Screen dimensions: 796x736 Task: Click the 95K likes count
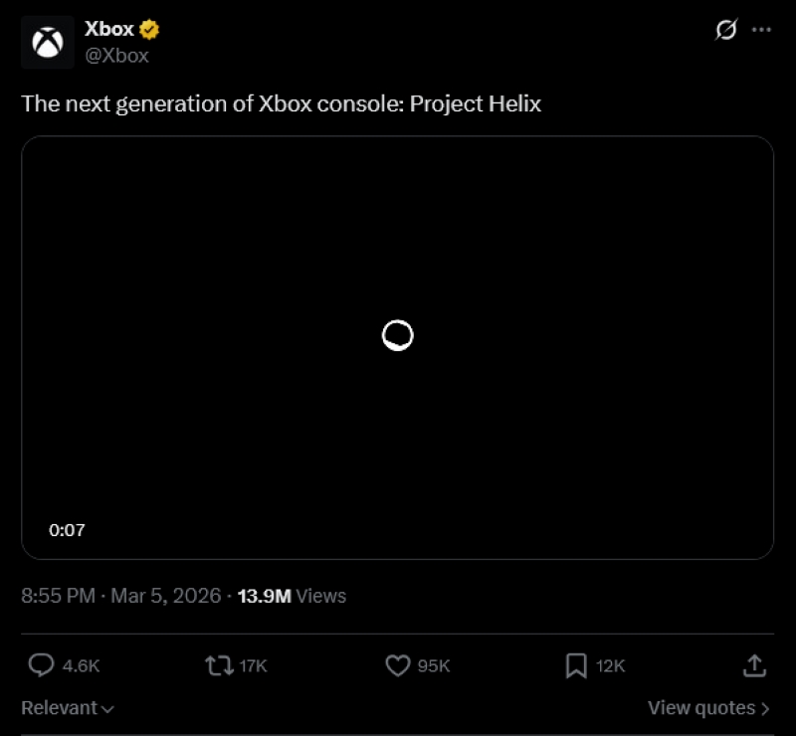[x=434, y=665]
